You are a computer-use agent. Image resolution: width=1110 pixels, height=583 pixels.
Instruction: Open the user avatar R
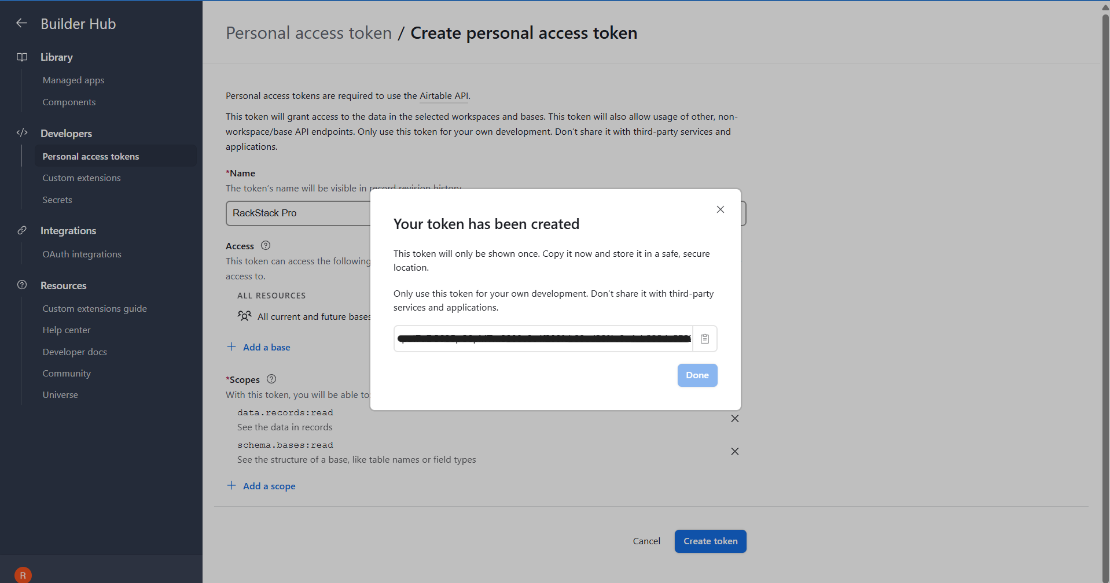pos(23,575)
